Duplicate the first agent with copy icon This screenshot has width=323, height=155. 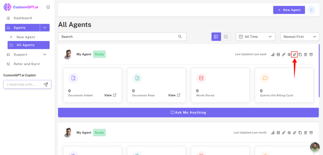[x=300, y=55]
